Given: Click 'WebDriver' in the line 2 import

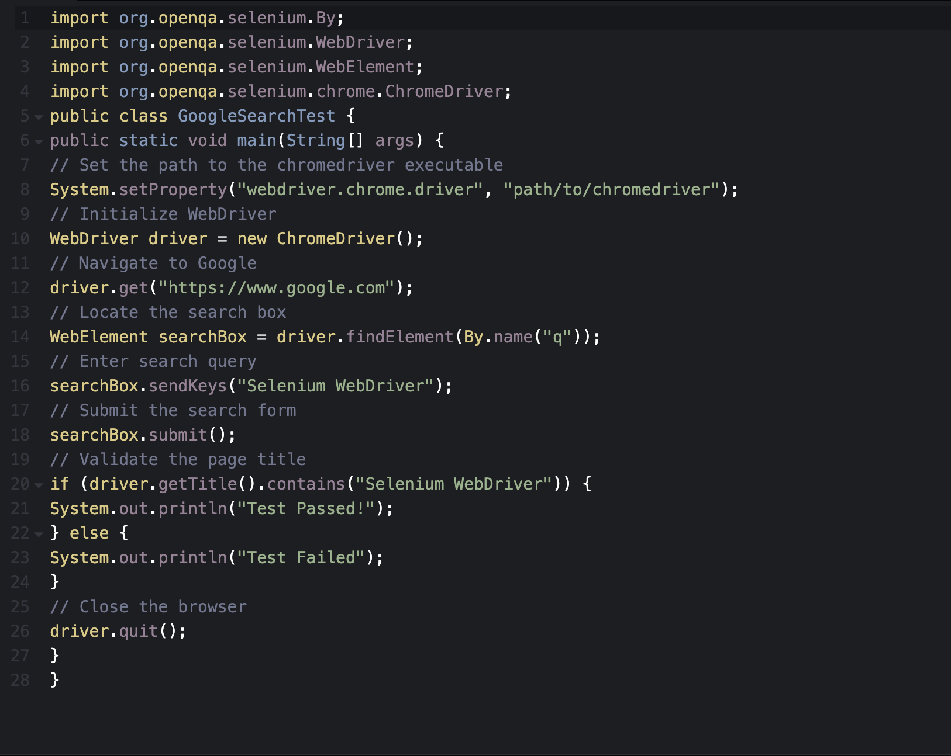Looking at the screenshot, I should (360, 43).
